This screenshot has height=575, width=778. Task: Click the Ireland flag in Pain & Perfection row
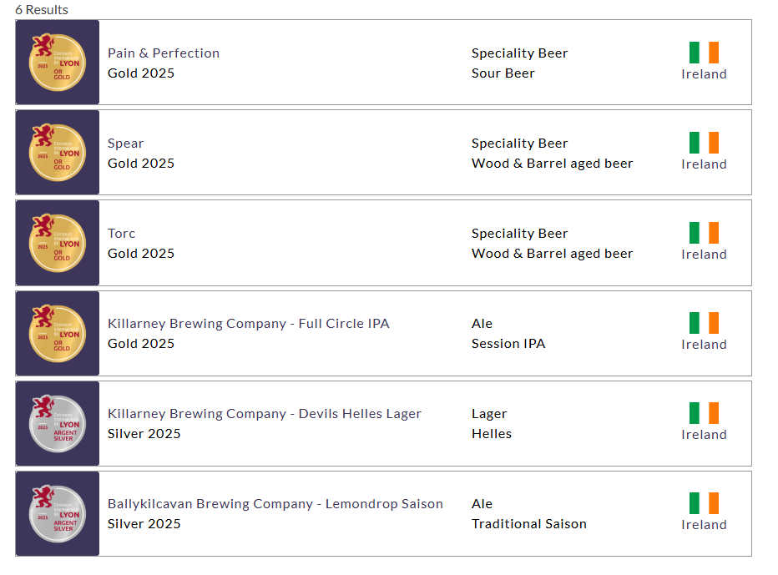click(x=704, y=53)
